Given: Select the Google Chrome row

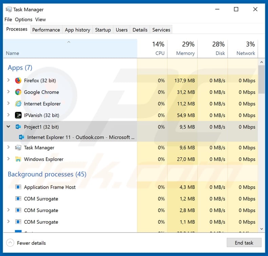Looking at the screenshot, I should point(131,92).
